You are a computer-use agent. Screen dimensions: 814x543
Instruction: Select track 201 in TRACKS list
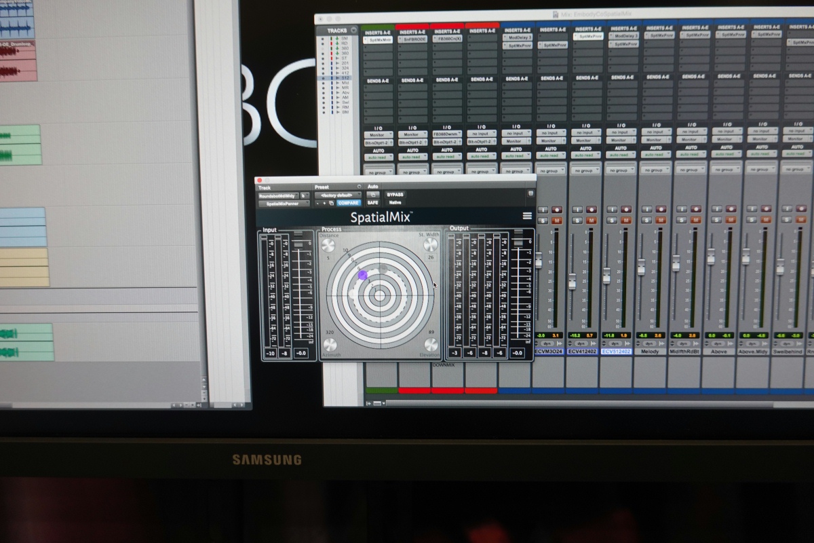tap(345, 63)
